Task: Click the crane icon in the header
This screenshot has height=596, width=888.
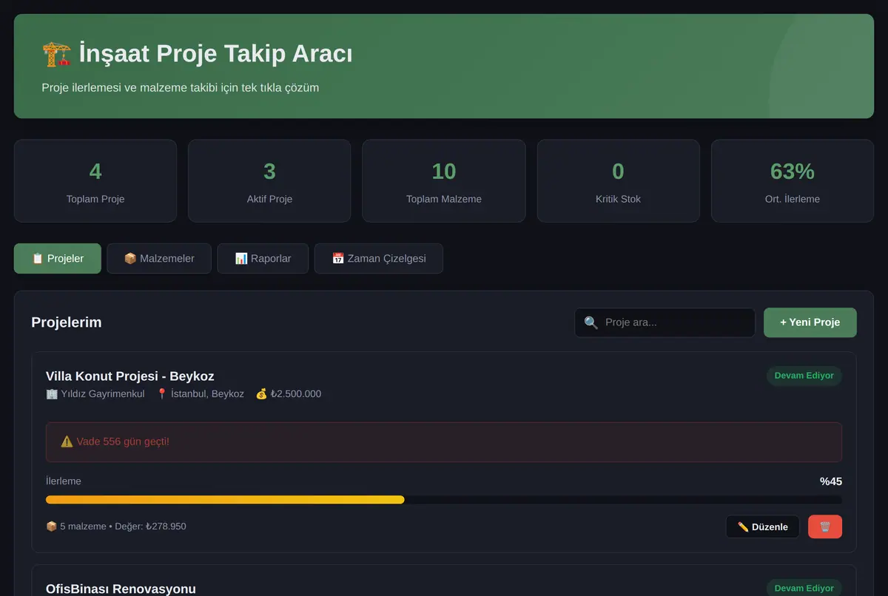Action: (x=56, y=54)
